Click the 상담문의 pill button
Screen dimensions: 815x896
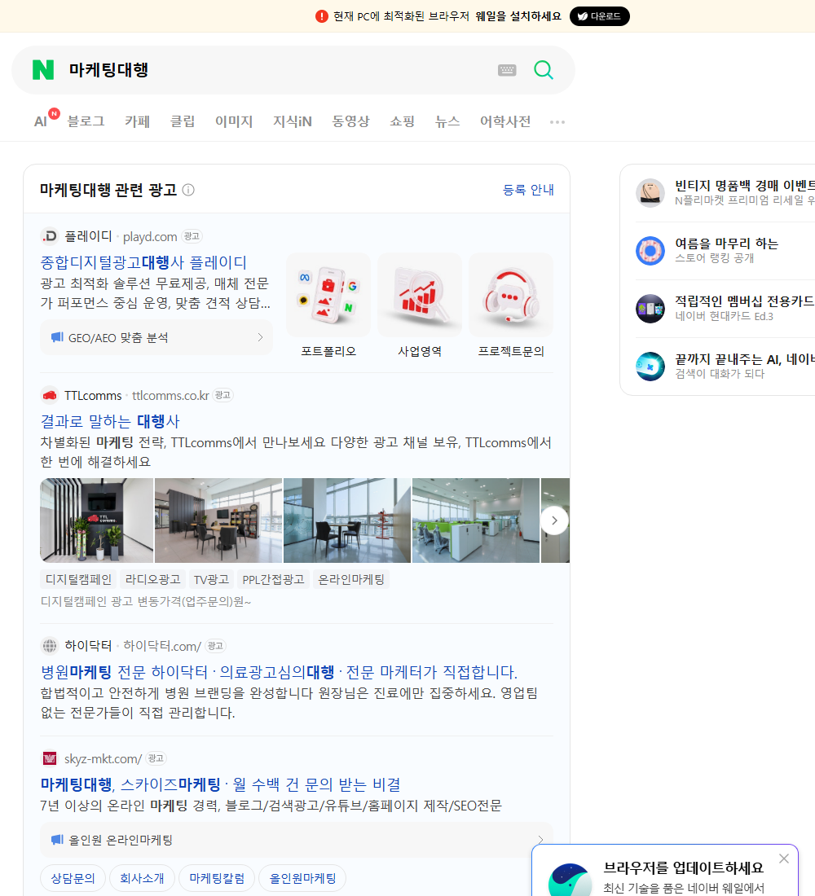73,878
